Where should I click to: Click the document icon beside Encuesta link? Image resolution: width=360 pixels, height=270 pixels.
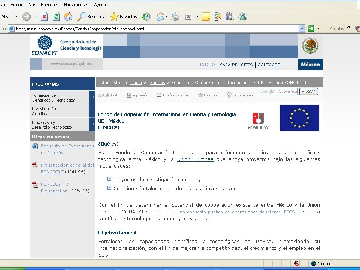(35, 146)
